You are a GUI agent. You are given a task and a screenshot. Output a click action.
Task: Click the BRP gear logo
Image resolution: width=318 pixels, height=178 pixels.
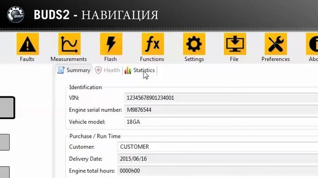15,14
